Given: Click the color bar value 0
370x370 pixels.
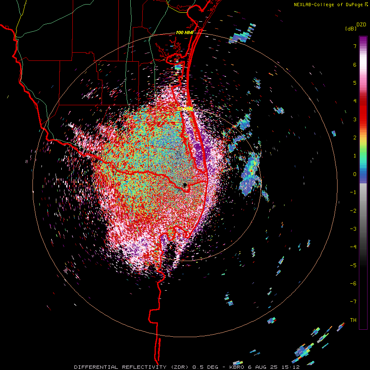Looking at the screenshot, I should click(355, 174).
